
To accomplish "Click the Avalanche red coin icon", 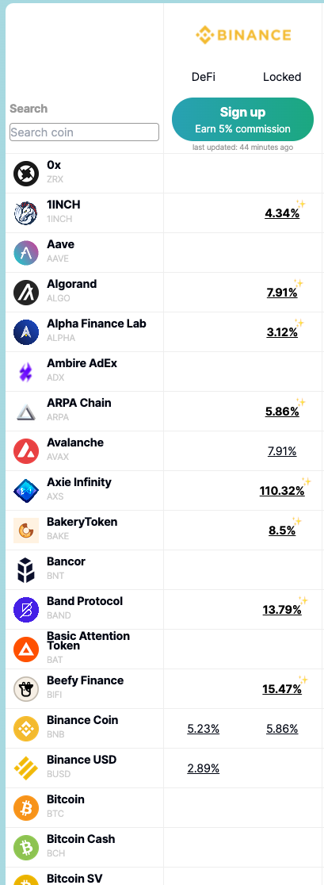I will point(26,451).
